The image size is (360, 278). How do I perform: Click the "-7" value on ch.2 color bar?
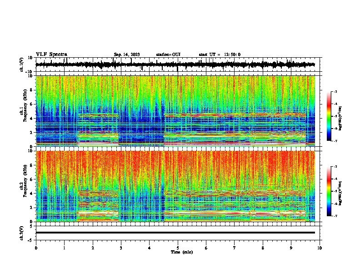point(335,216)
